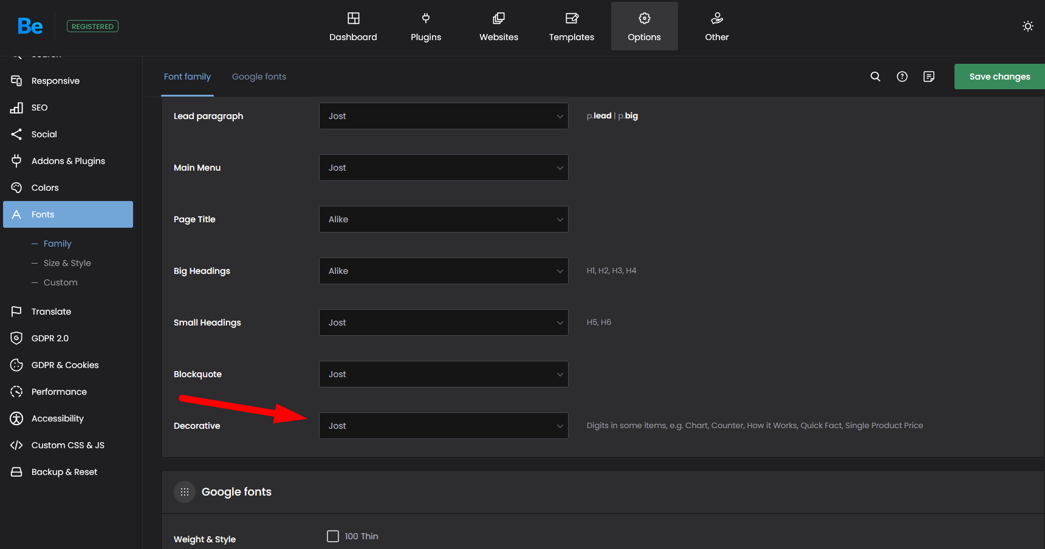Expand the Decorative font dropdown

[444, 426]
